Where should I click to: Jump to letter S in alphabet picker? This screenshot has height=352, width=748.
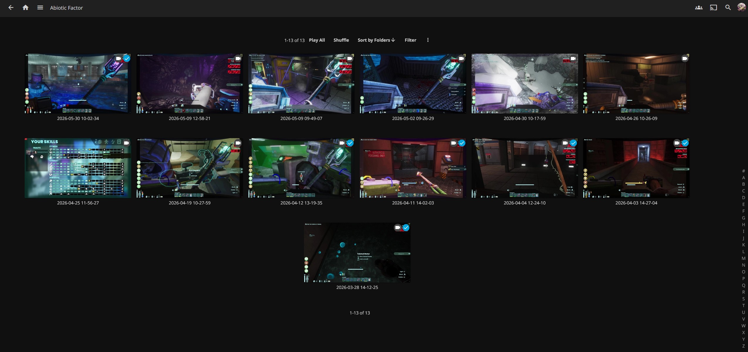[x=743, y=299]
